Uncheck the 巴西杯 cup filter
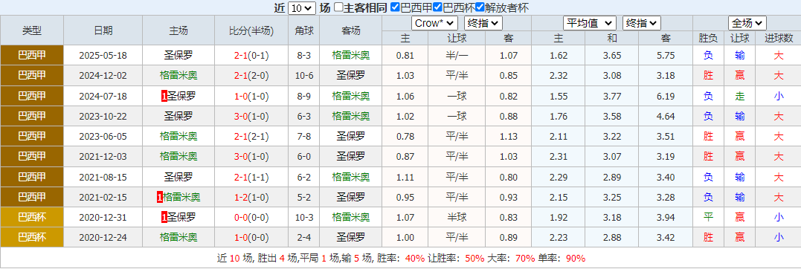Screen dimensions: 801x269 pos(437,7)
